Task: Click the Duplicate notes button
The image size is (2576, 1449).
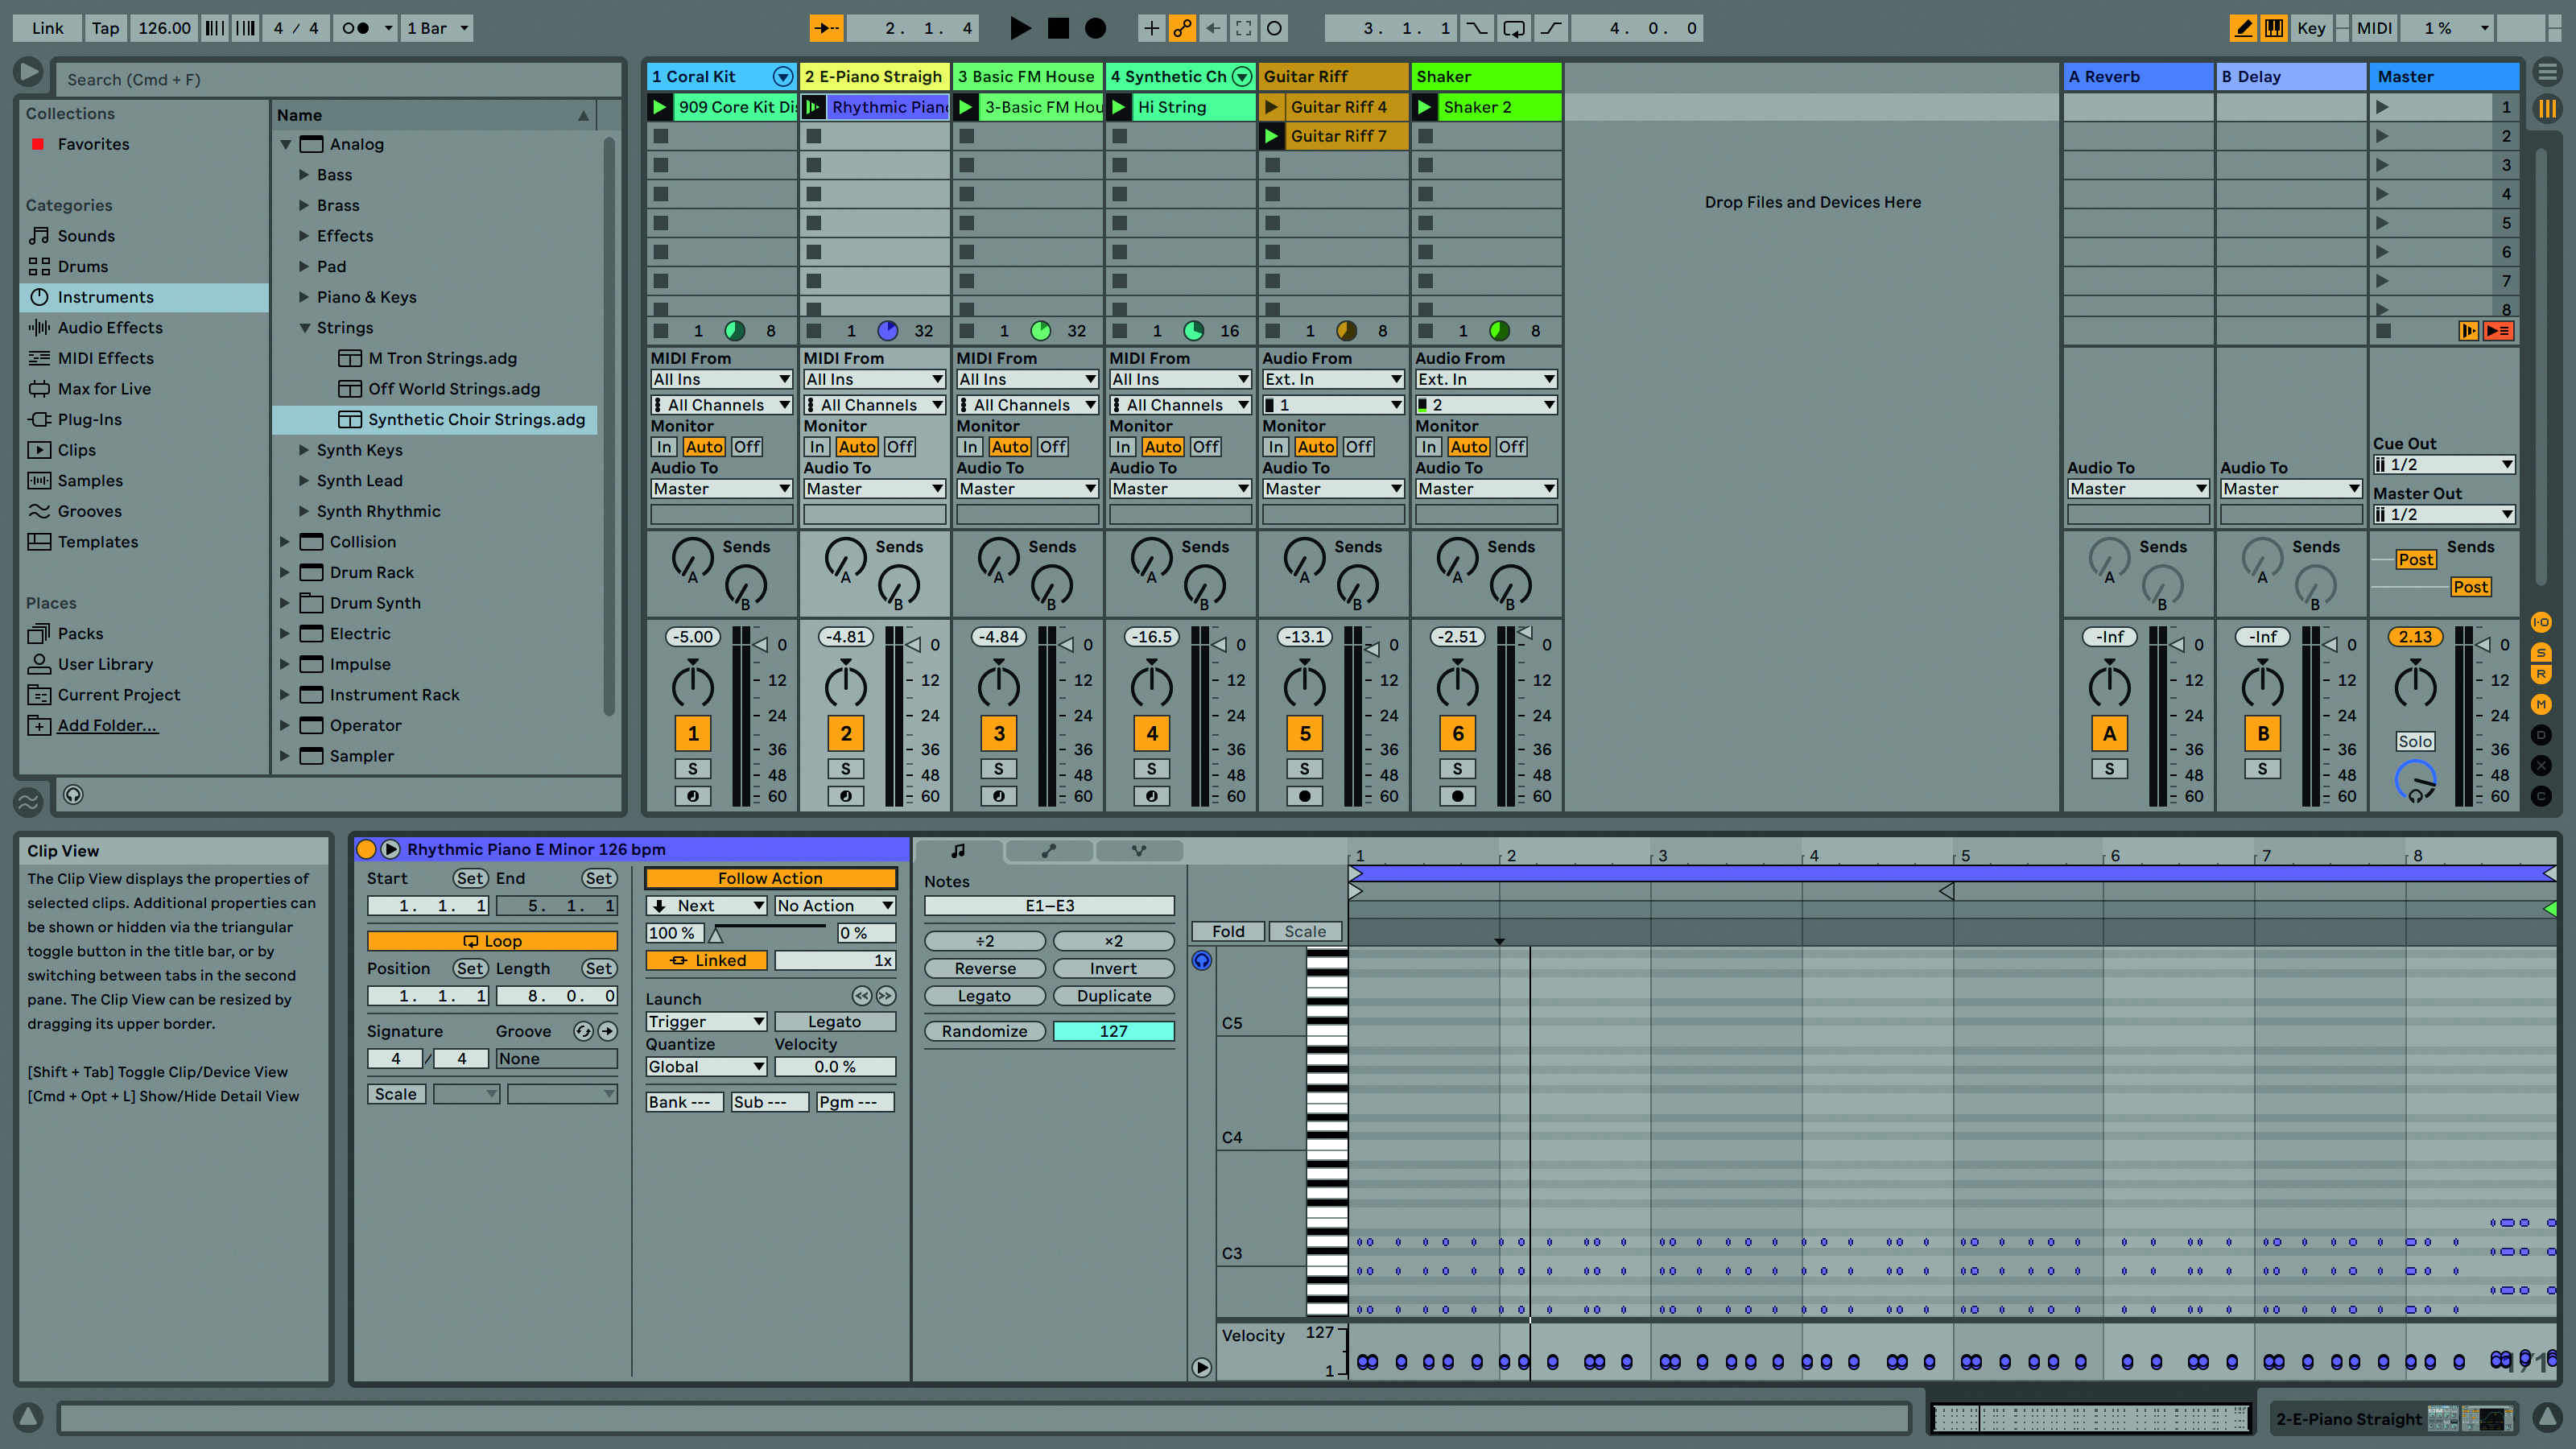Action: [x=1113, y=996]
